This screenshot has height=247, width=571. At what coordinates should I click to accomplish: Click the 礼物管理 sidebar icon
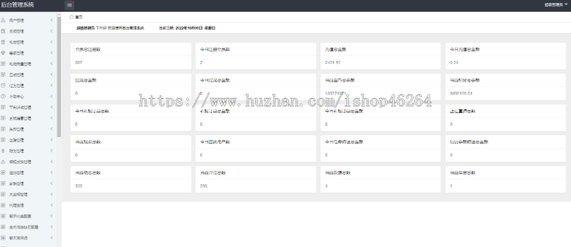pyautogui.click(x=3, y=43)
